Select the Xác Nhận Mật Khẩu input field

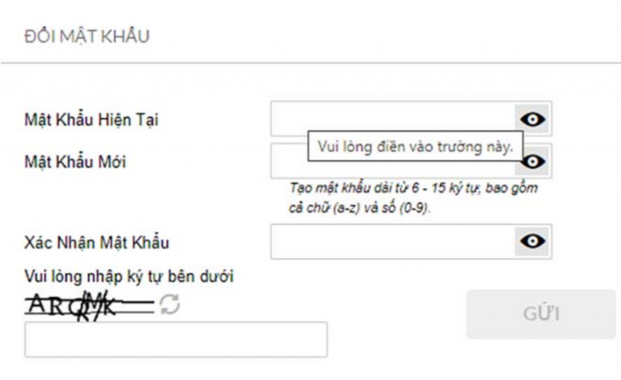click(x=393, y=241)
